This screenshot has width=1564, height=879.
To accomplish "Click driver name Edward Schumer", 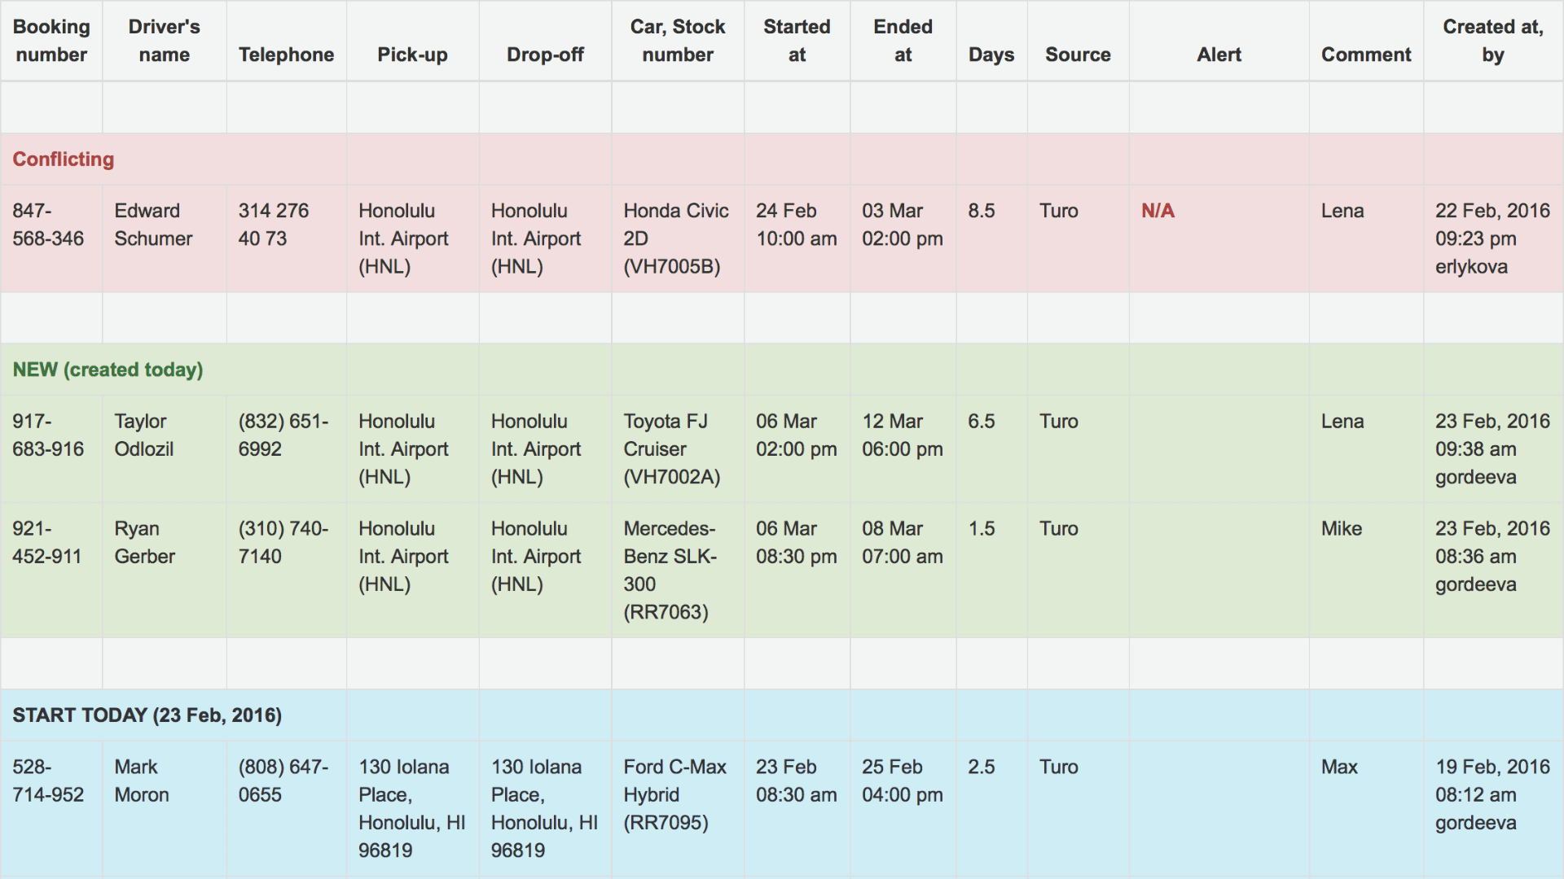I will coord(153,225).
